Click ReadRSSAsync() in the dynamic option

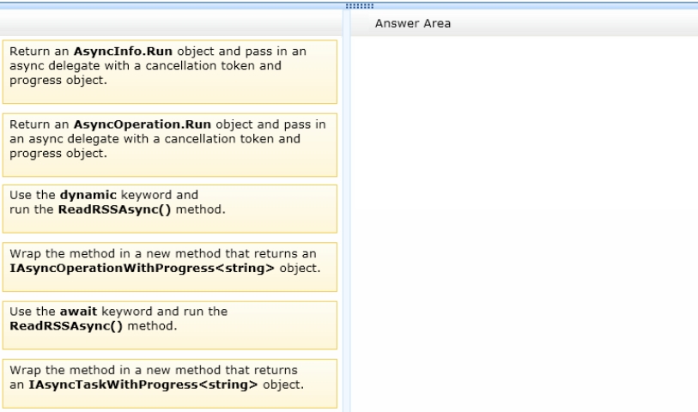tap(114, 209)
